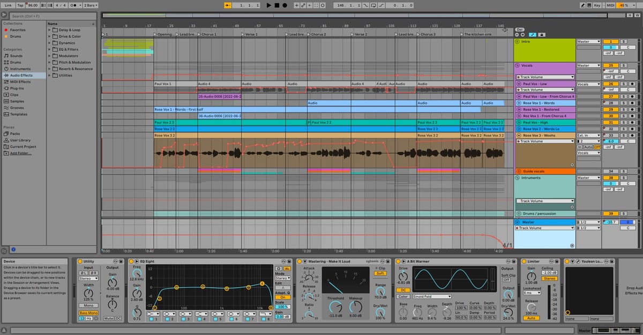
Task: Click the Re-enable Automation arrow button
Action: tap(310, 5)
